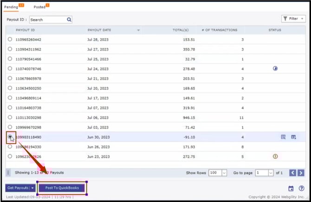Screen dimensions: 311x202
Task: Open the Filter dropdown
Action: pos(293,19)
